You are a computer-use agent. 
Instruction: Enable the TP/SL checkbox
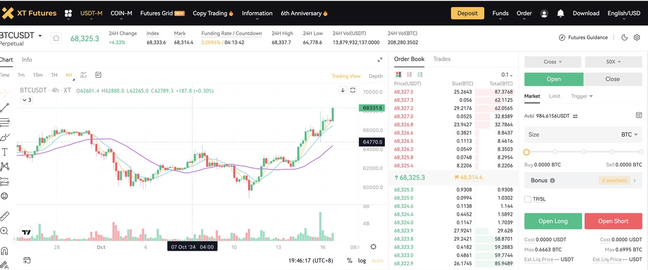[528, 199]
